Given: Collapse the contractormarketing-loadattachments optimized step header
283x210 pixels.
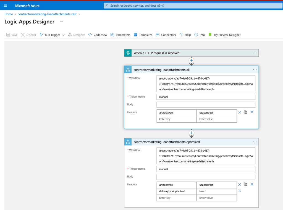Looking at the screenshot, I should 191,142.
